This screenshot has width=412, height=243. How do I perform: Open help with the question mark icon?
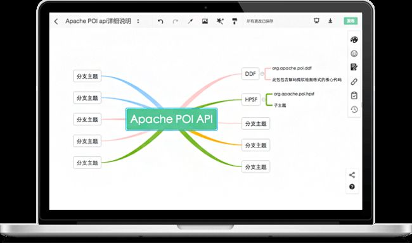[352, 187]
